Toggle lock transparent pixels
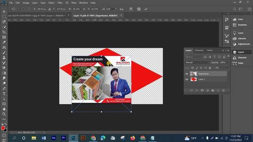Viewport: 253px width, 142px height. pos(193,68)
